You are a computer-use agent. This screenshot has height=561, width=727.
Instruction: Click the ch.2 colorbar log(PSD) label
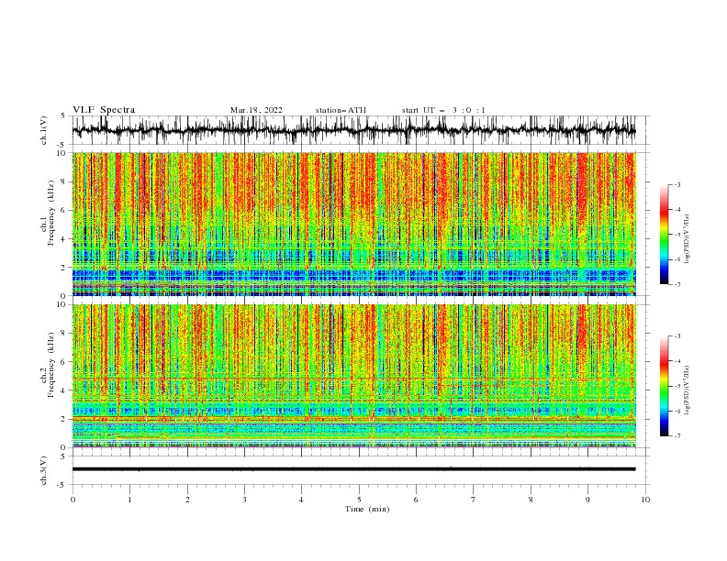pyautogui.click(x=687, y=390)
